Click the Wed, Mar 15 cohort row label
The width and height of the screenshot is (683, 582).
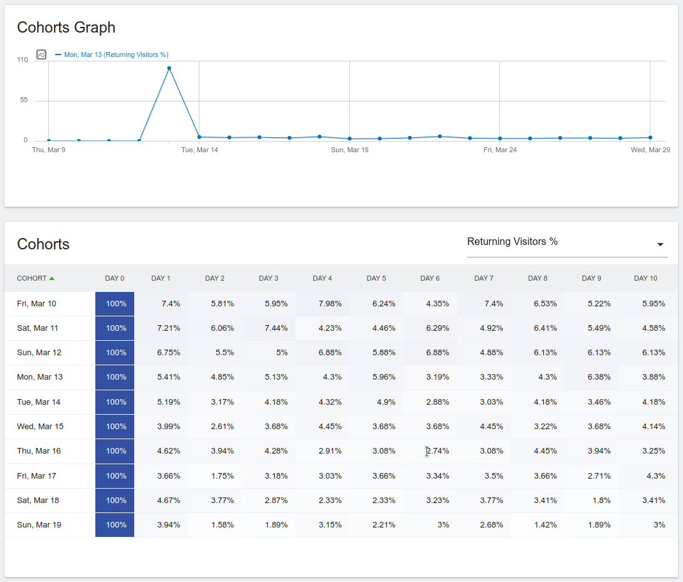pyautogui.click(x=40, y=427)
